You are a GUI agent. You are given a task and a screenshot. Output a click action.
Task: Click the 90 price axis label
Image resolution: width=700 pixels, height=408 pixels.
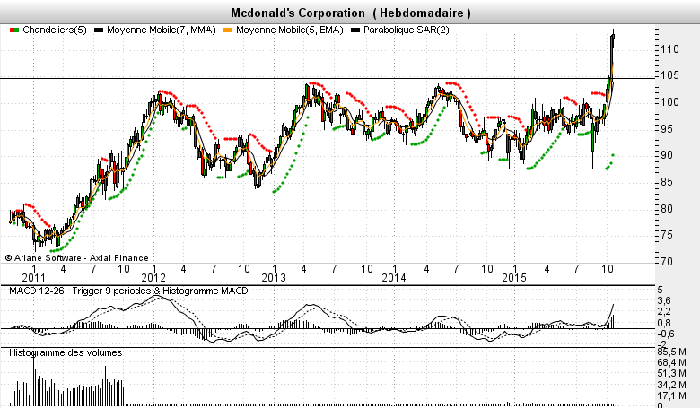pos(666,155)
